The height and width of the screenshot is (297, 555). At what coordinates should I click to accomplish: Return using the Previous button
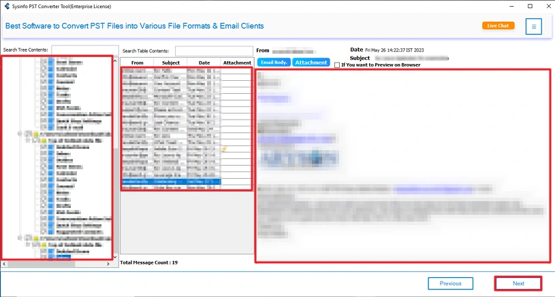[x=450, y=283]
